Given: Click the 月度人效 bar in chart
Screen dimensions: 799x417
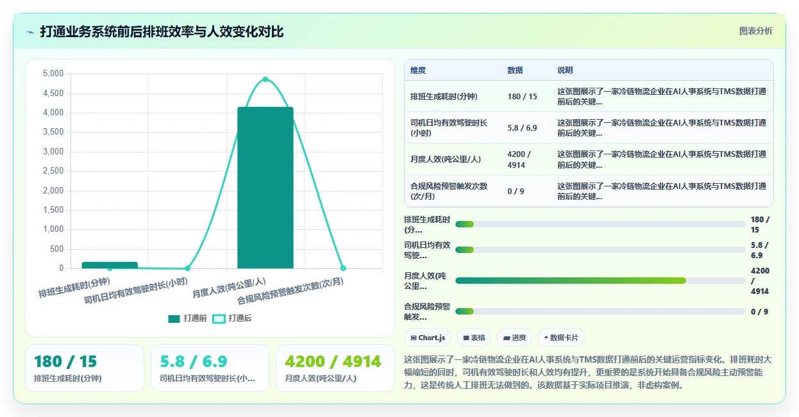Looking at the screenshot, I should coord(265,188).
